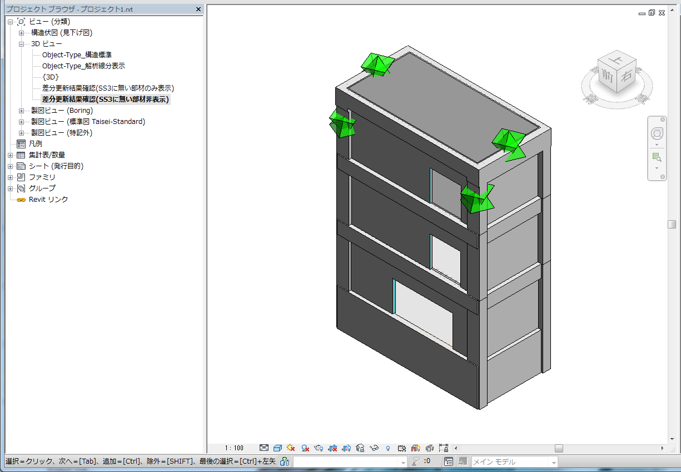Toggle the Sun Path icon
Screen dimensions: 681x472
tap(290, 448)
